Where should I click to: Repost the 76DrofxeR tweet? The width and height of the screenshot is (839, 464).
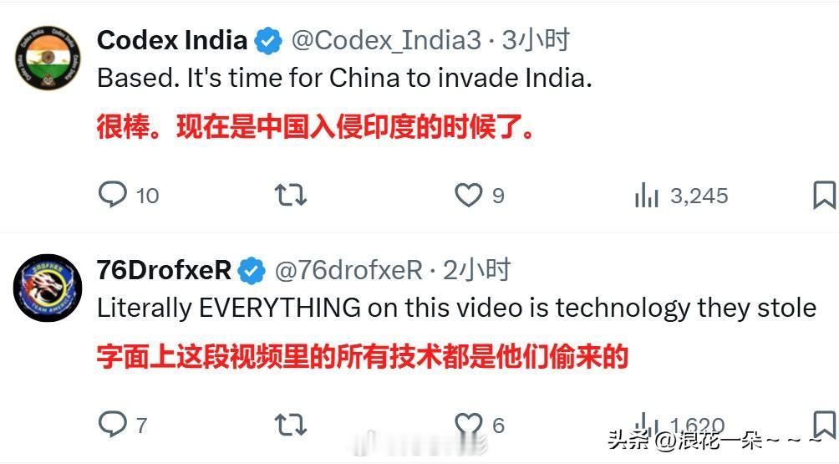pyautogui.click(x=291, y=425)
